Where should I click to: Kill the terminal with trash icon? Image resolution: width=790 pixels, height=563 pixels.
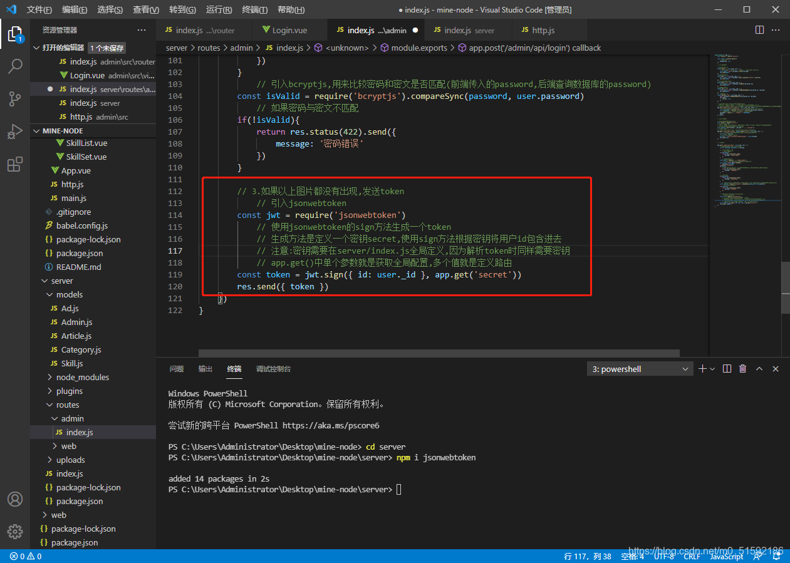tap(743, 369)
